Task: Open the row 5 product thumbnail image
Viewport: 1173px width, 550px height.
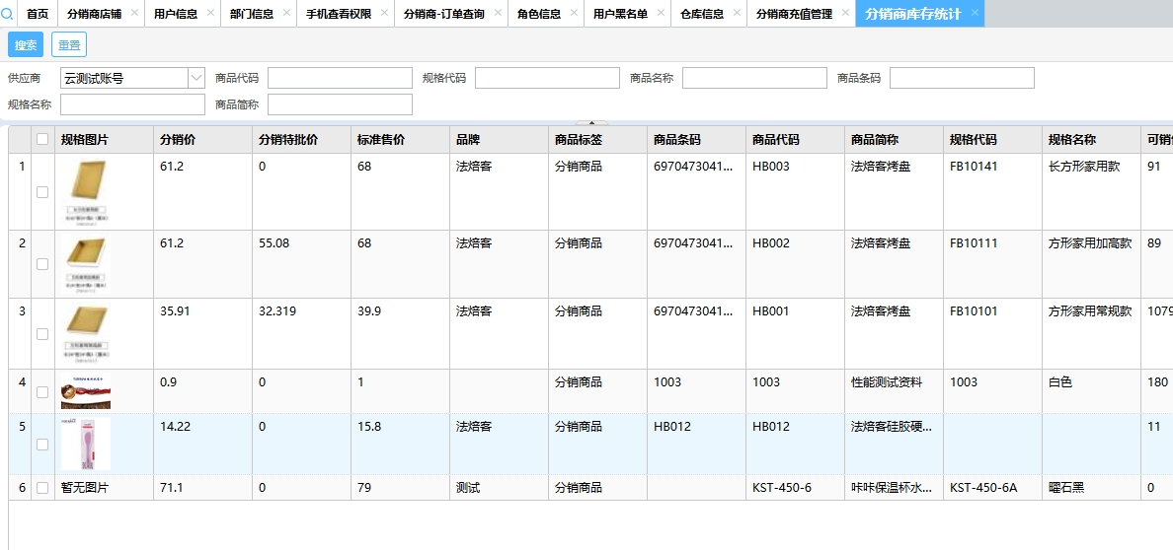Action: [86, 444]
